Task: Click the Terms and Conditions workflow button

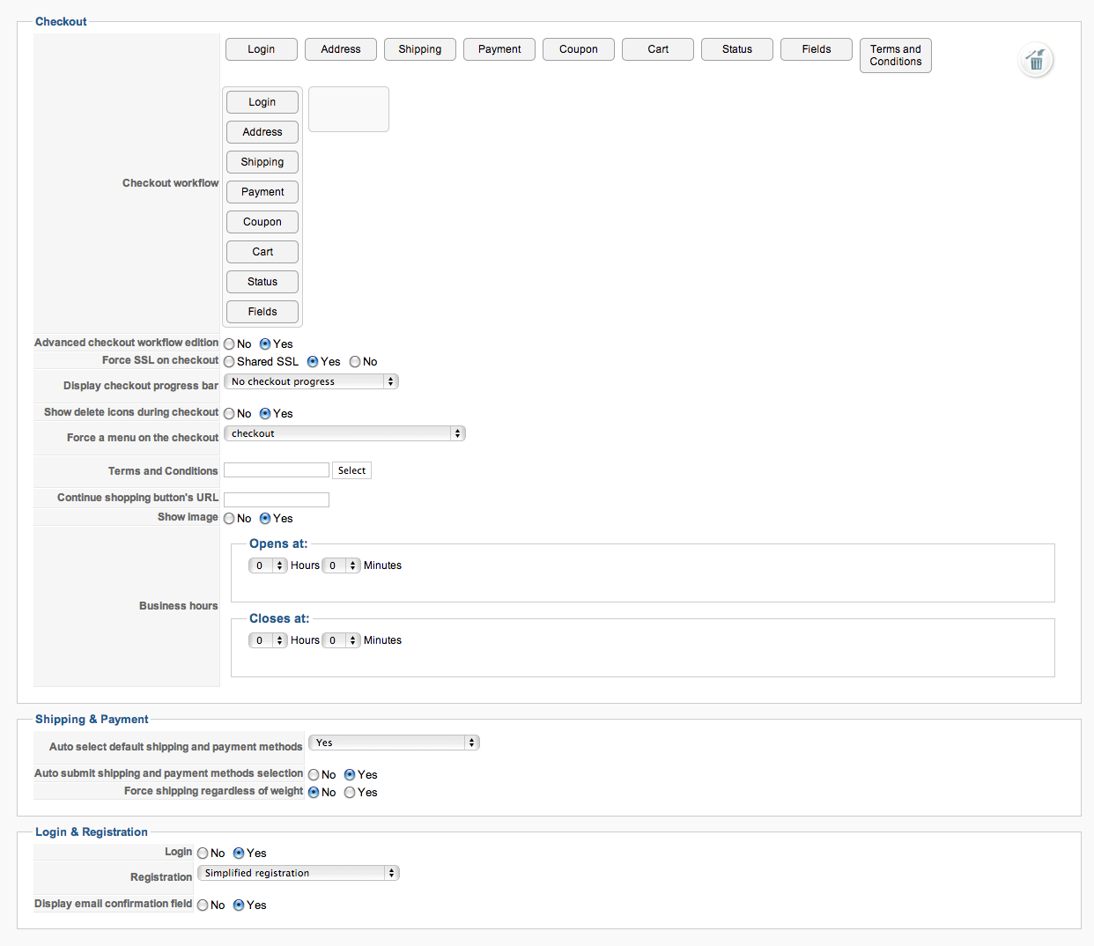Action: [x=896, y=55]
